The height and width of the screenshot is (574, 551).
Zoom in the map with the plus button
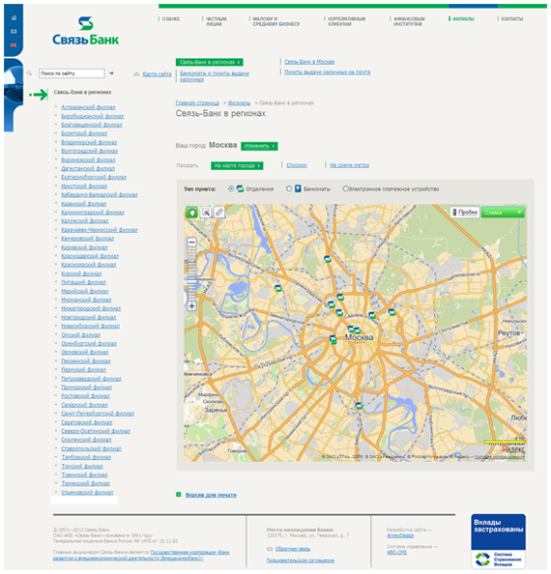point(191,306)
